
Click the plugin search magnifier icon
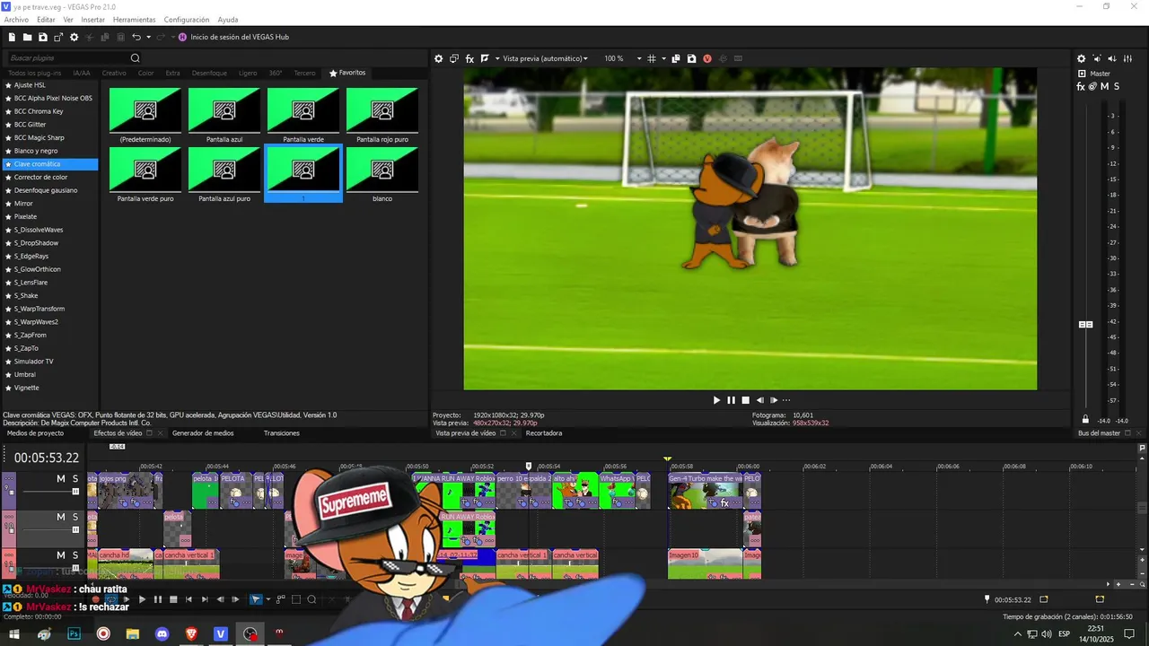point(136,58)
